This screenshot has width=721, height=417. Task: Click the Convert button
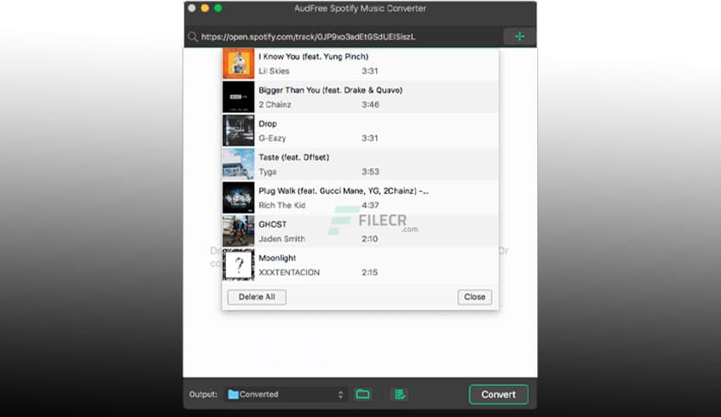498,395
